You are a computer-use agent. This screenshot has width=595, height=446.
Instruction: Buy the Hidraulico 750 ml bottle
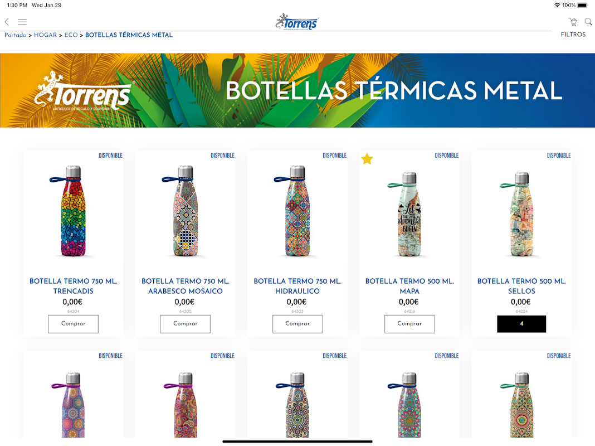click(297, 324)
